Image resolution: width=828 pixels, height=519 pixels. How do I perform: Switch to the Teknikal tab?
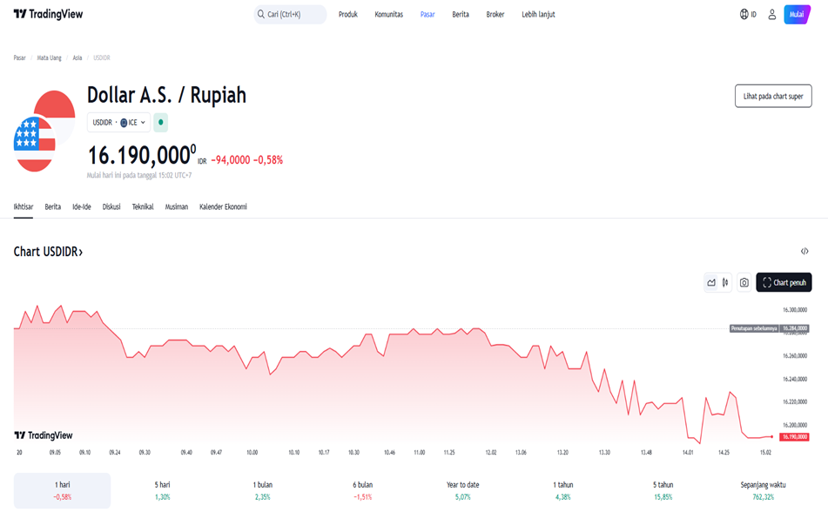click(143, 206)
